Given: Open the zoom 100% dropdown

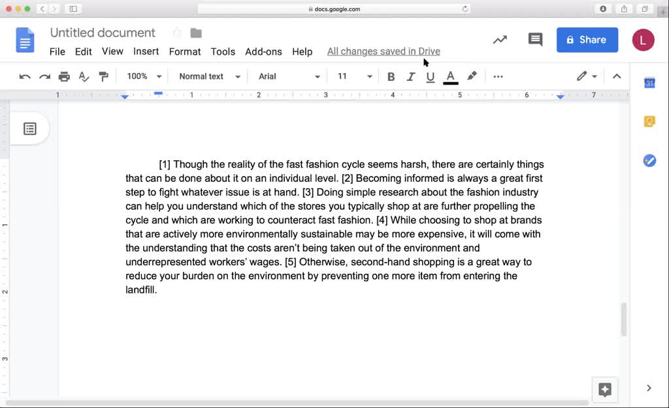Looking at the screenshot, I should coord(144,76).
